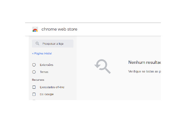Click the 'Verifique se todas as' message text
Image resolution: width=186 pixels, height=116 pixels.
point(144,71)
